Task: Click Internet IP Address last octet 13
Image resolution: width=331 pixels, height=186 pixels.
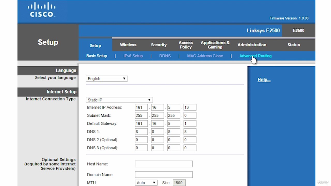Action: point(190,107)
